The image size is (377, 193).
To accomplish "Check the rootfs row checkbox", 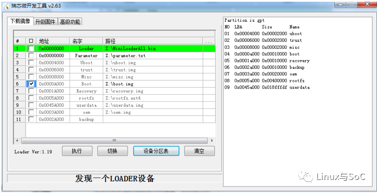I will pyautogui.click(x=31, y=98).
